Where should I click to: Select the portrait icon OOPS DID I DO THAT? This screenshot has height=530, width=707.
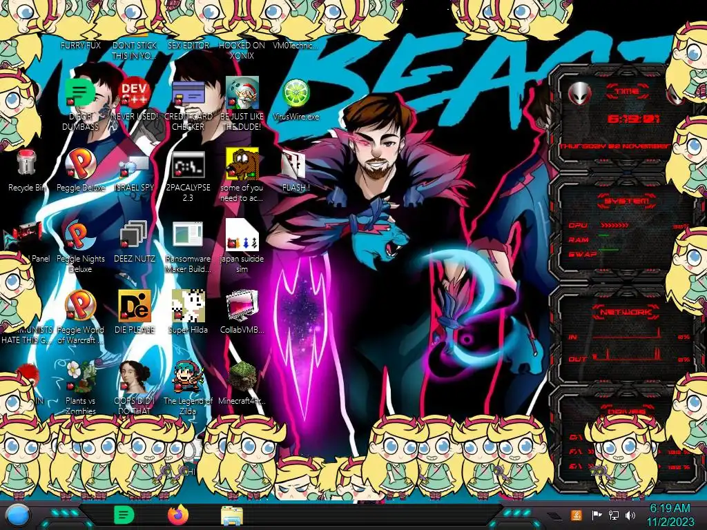135,377
